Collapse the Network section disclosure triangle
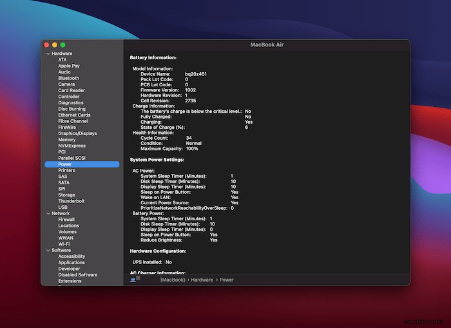 tap(47, 213)
